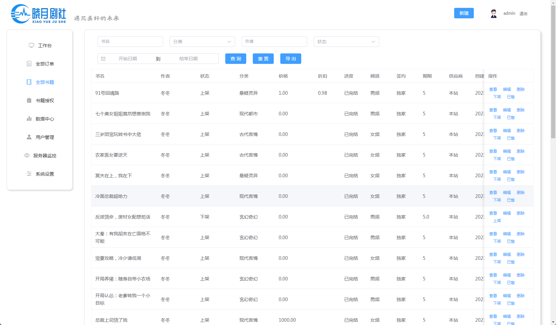The width and height of the screenshot is (556, 325).
Task: Click the 悬疑灵异 category of 冥夫在上 row
Action: pyautogui.click(x=249, y=176)
